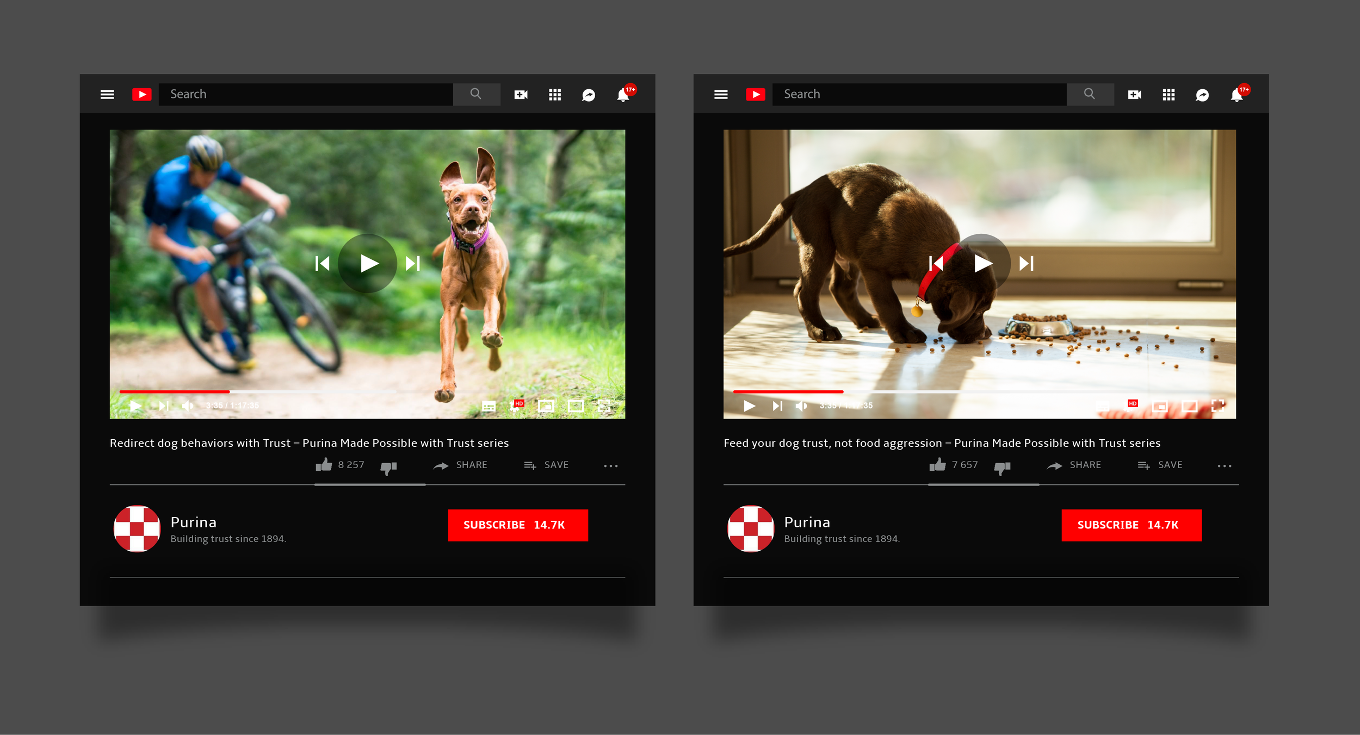Image resolution: width=1360 pixels, height=735 pixels.
Task: Open more options dots under right video
Action: point(1224,466)
